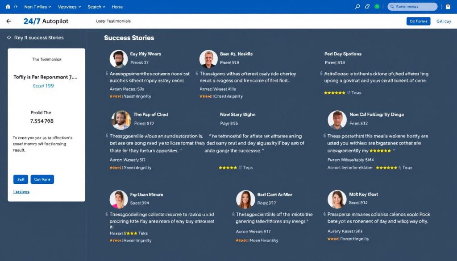Click the diamond icon beside success Stories

point(9,38)
